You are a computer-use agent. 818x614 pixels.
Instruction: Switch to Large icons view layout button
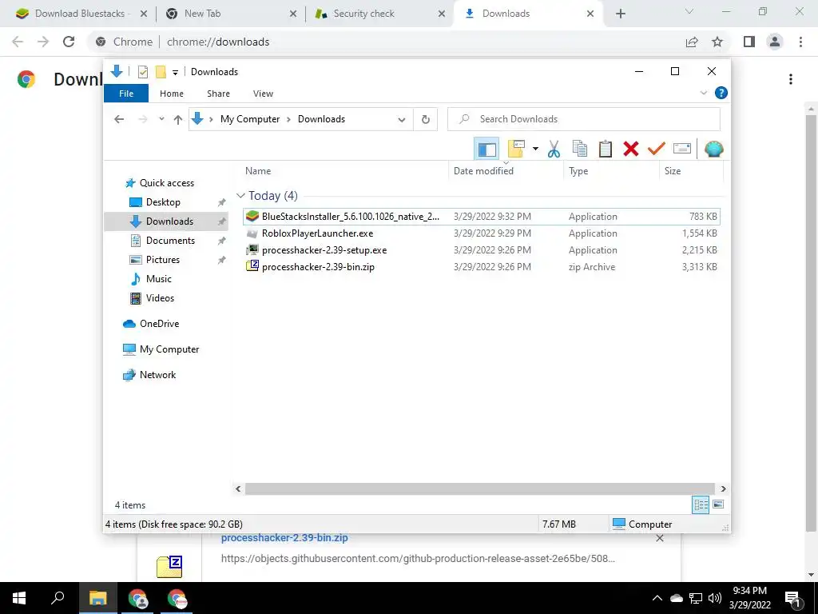point(718,504)
